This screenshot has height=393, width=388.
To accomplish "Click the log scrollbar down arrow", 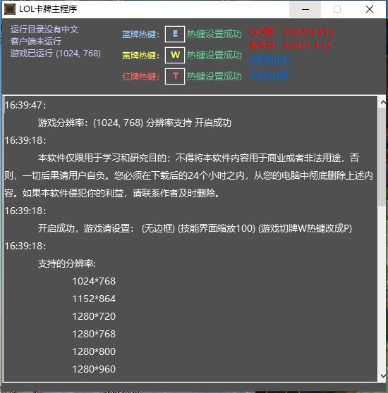I will tap(383, 376).
